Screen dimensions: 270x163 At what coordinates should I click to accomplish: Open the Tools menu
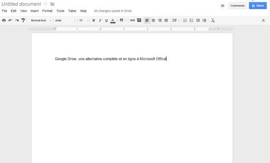coord(60,11)
